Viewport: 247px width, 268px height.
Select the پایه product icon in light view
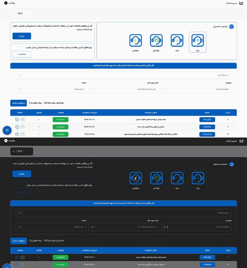(x=197, y=41)
